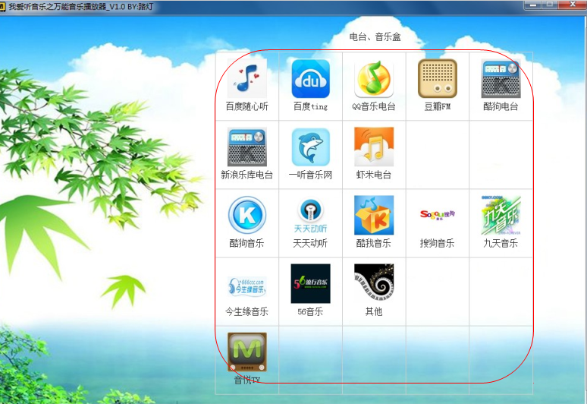Click the app icon in the title bar
The height and width of the screenshot is (404, 587).
(x=2, y=7)
